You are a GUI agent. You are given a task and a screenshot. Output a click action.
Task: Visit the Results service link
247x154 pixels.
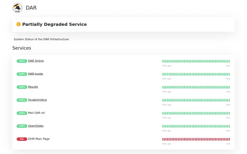[33, 87]
